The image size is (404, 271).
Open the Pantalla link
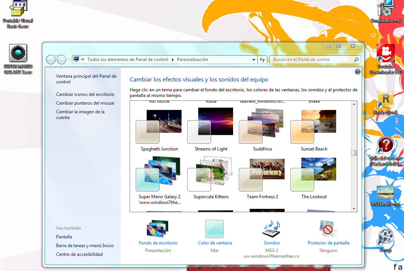[x=64, y=237]
